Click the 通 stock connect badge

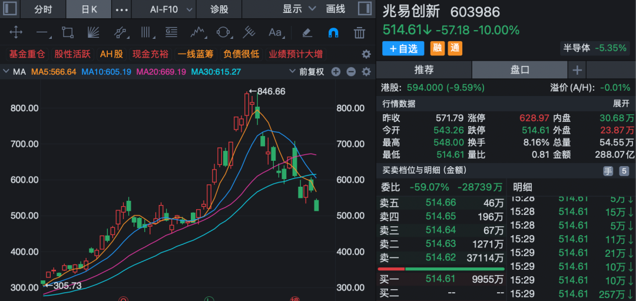pos(455,48)
